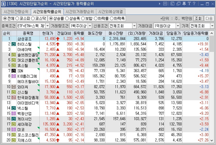The image size is (216, 145).
Task: Click the 다음 next button
Action: (209, 18)
